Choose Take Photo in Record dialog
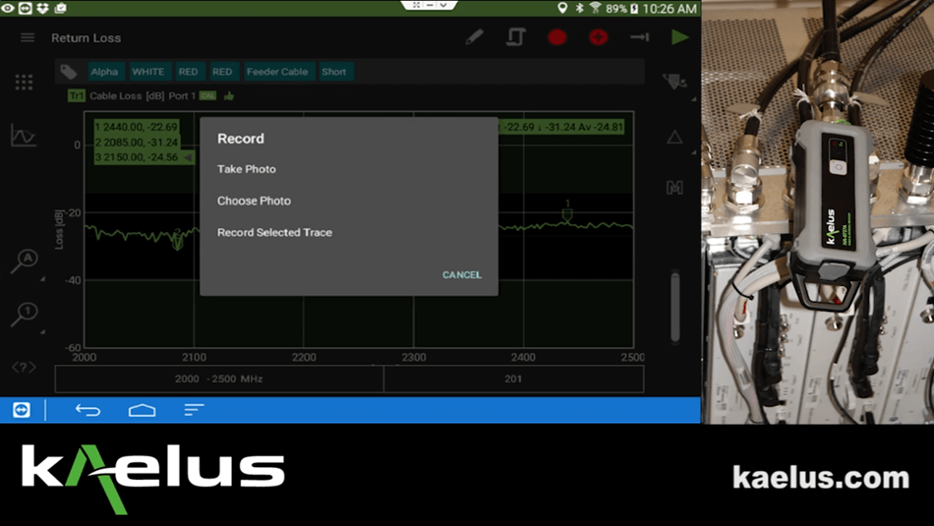934x526 pixels. (247, 169)
